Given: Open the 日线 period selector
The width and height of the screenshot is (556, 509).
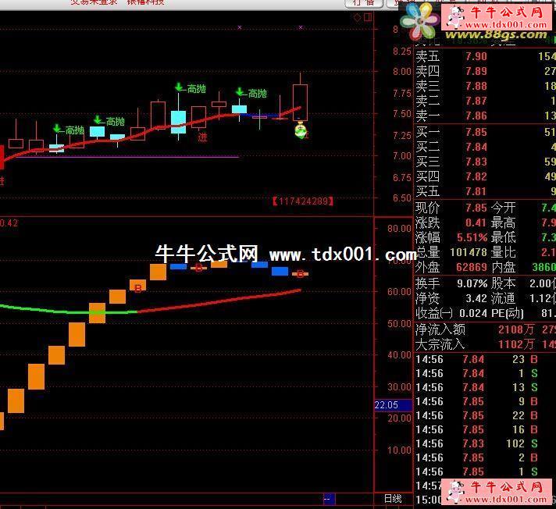Looking at the screenshot, I should pos(393,498).
